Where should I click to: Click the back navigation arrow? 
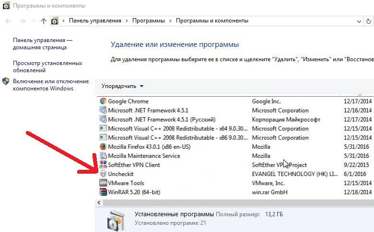9,21
